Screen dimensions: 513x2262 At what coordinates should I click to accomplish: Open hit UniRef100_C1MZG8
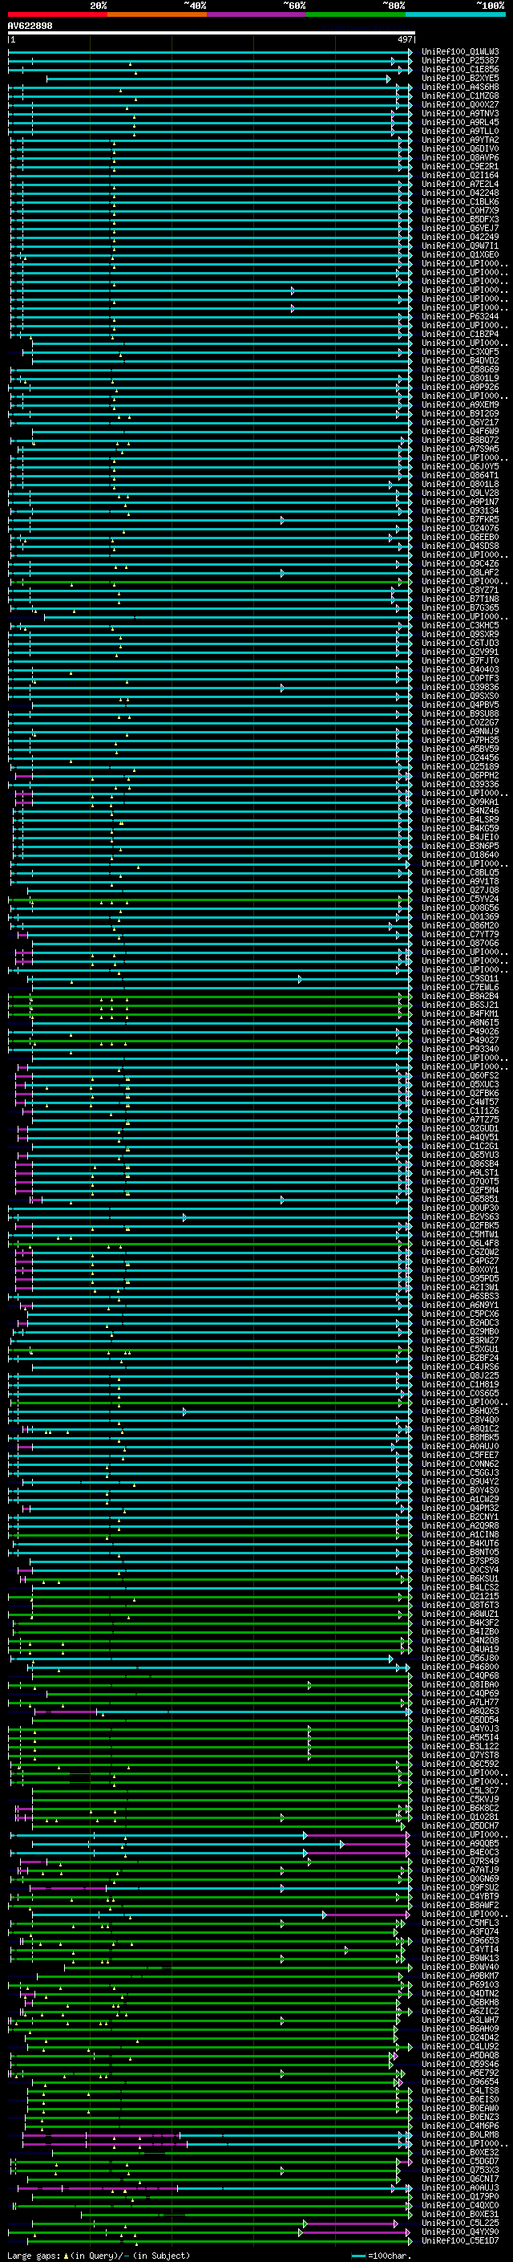point(460,95)
